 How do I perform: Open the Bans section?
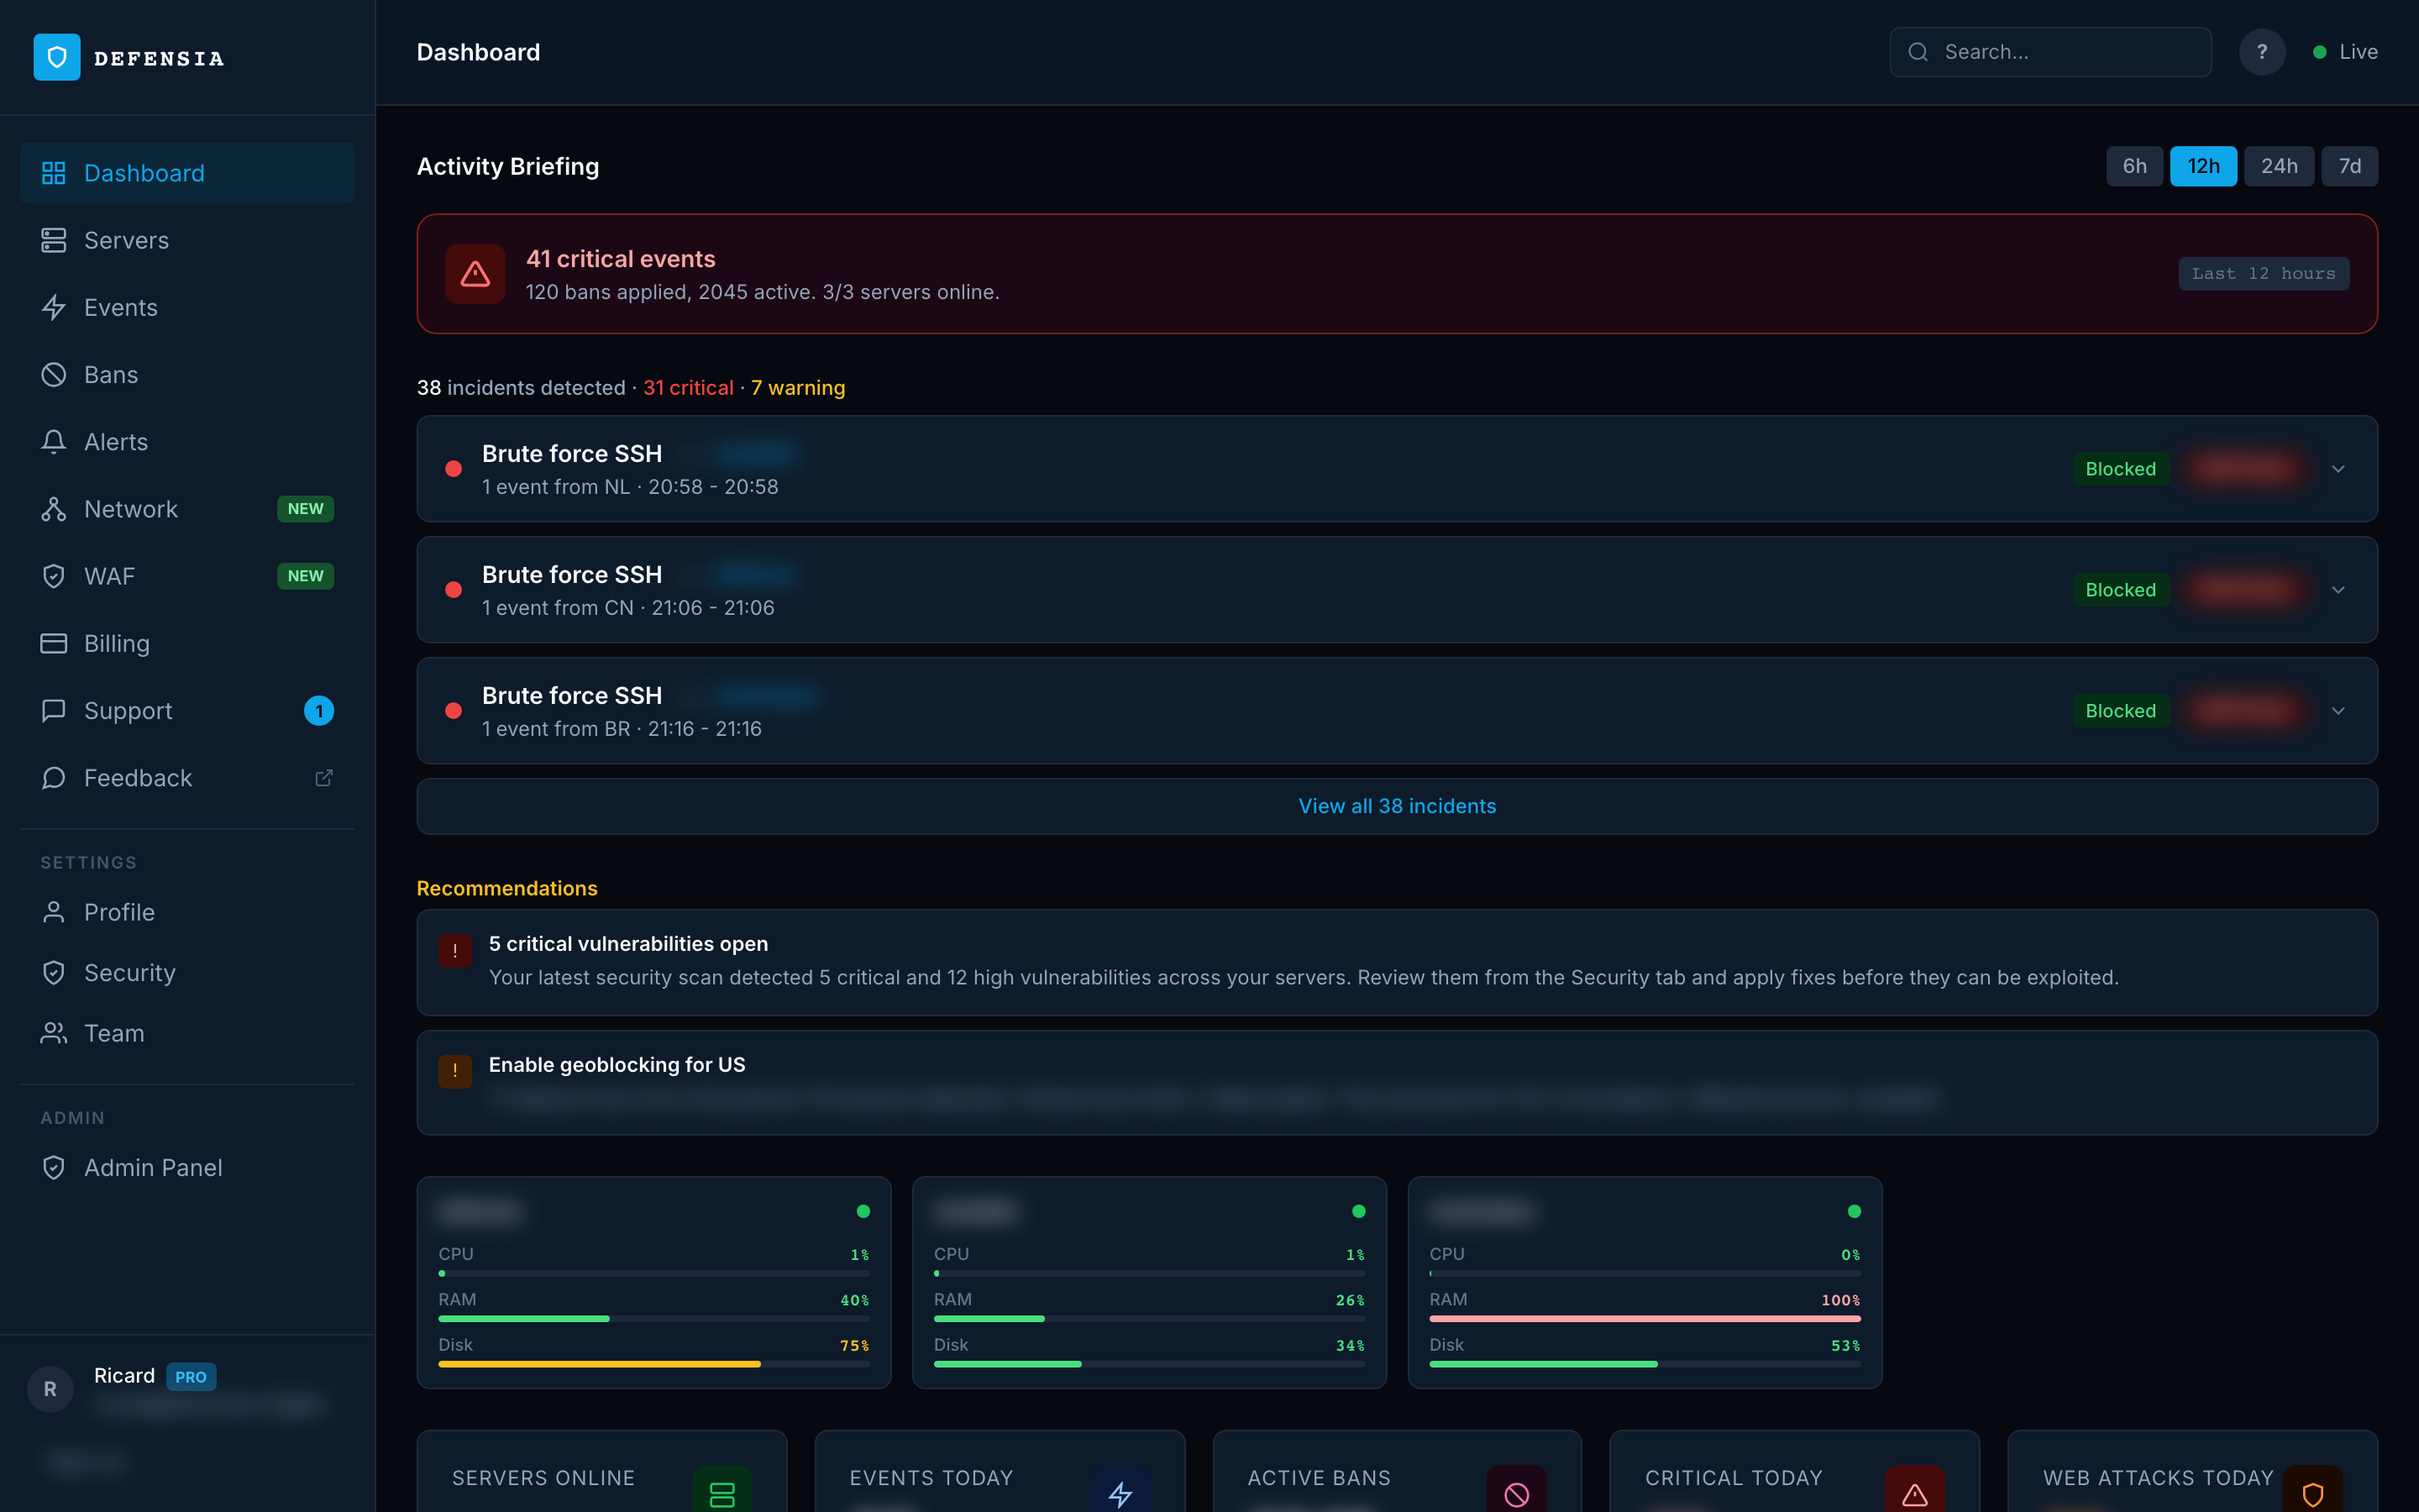110,374
